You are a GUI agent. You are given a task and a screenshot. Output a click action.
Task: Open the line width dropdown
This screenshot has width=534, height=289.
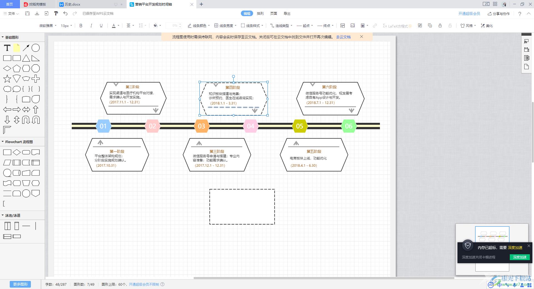point(225,26)
